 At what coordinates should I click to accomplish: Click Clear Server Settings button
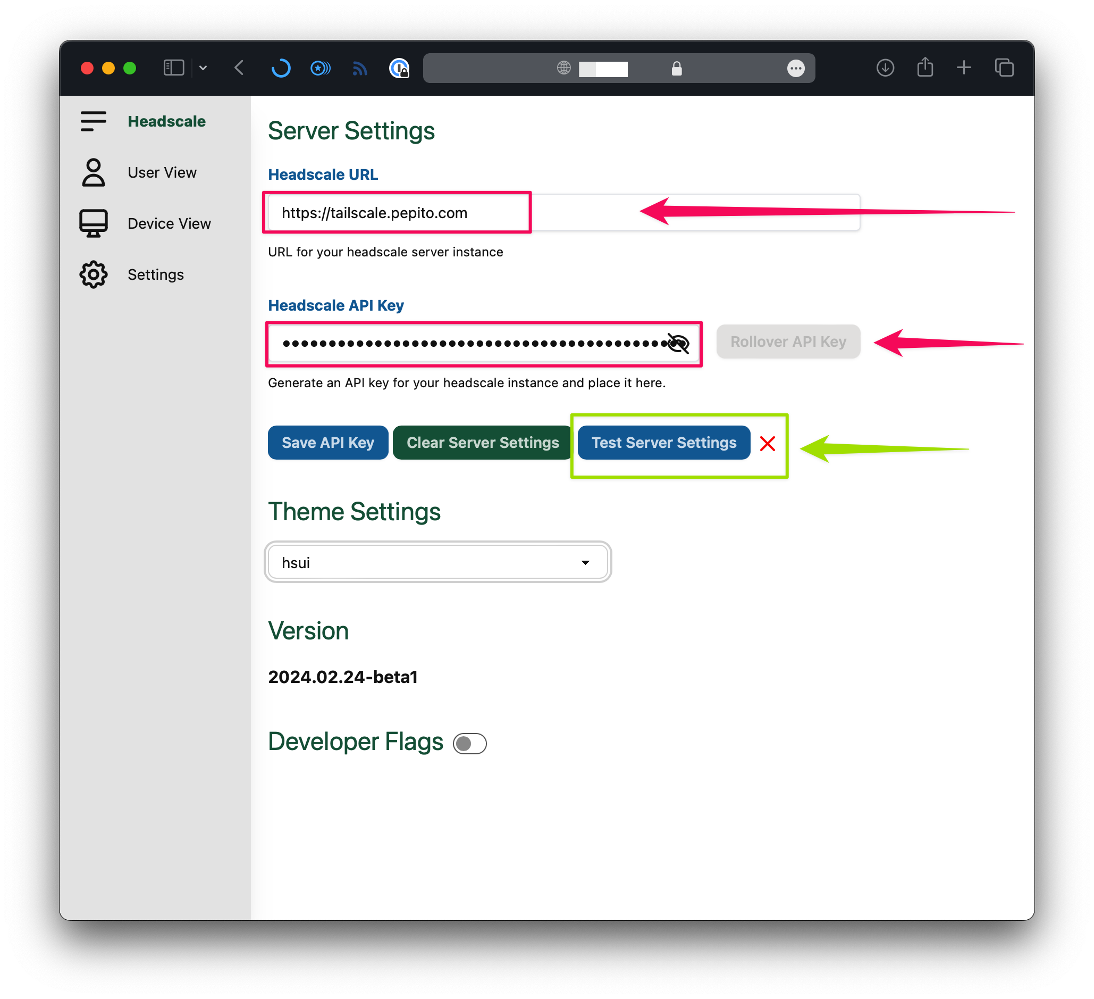pyautogui.click(x=483, y=443)
